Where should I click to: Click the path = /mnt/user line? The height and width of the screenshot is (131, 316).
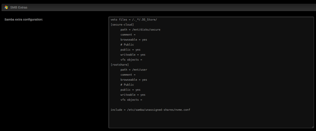pos(134,70)
